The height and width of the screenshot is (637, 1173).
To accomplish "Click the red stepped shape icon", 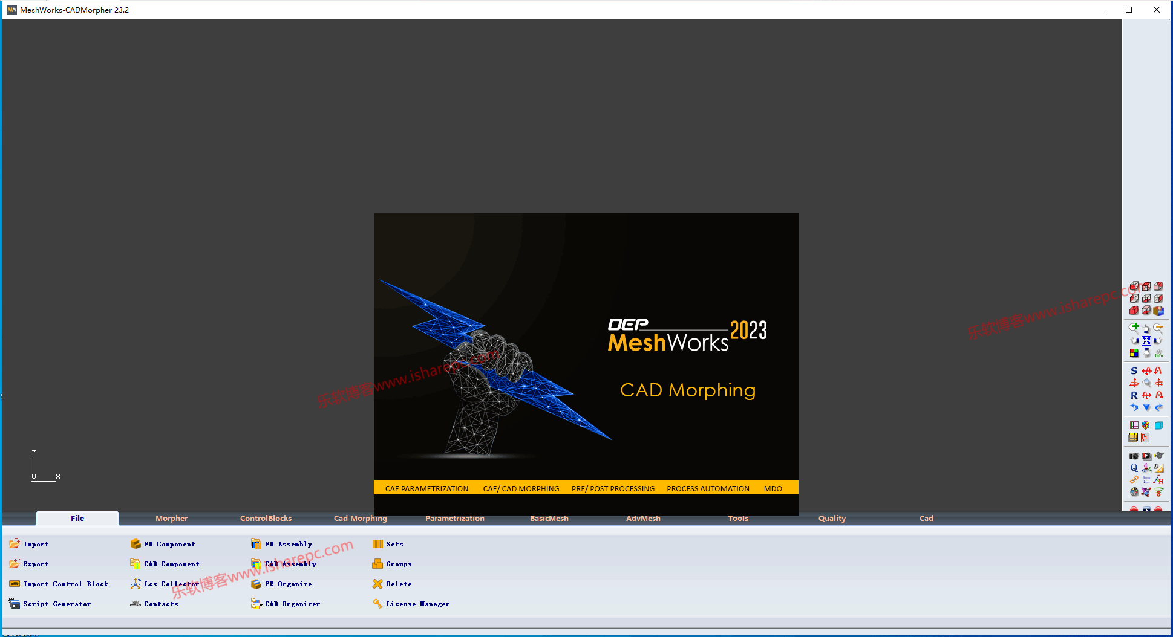I will coord(1145,438).
